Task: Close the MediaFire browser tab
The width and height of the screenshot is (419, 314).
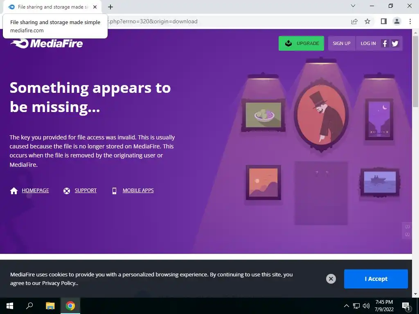Action: [95, 7]
